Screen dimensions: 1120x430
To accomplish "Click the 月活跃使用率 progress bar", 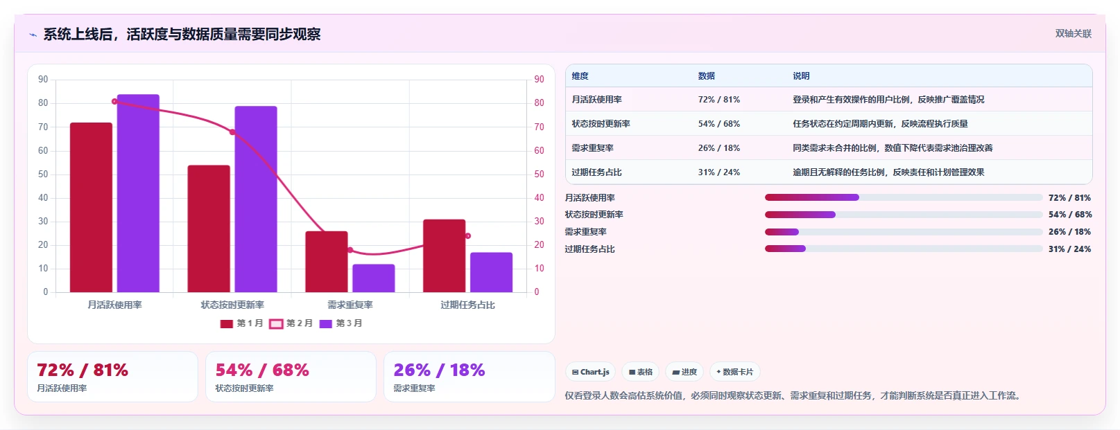I will point(904,197).
